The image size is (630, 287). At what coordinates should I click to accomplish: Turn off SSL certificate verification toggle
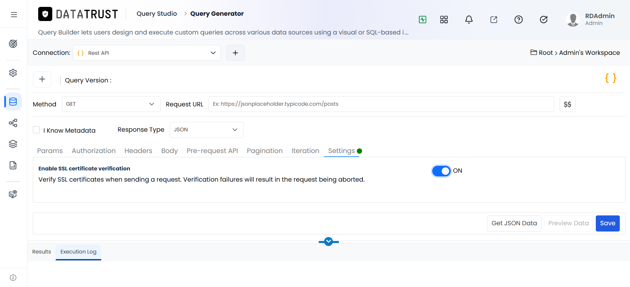(x=441, y=171)
